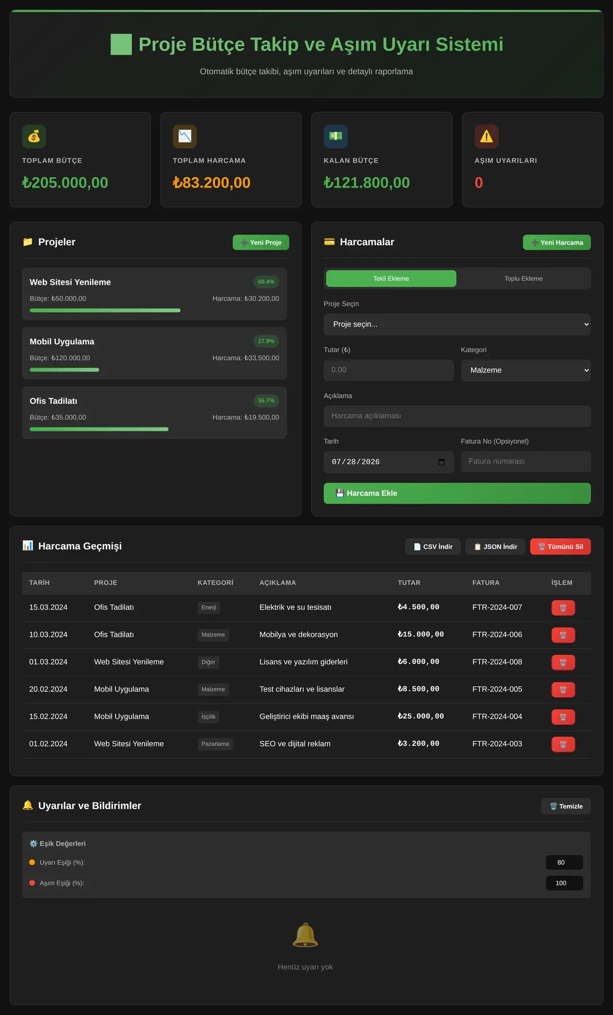Delete the Mobilya ve dekorasyon expense row
Image resolution: width=613 pixels, height=1015 pixels.
pyautogui.click(x=563, y=635)
